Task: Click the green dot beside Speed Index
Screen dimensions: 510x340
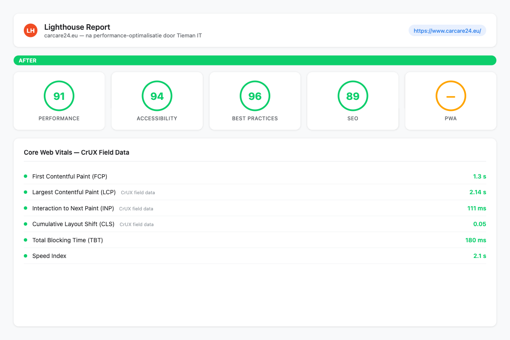Action: coord(25,256)
